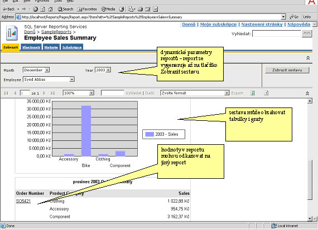Click the browser Back button
The height and width of the screenshot is (230, 318).
click(x=9, y=9)
